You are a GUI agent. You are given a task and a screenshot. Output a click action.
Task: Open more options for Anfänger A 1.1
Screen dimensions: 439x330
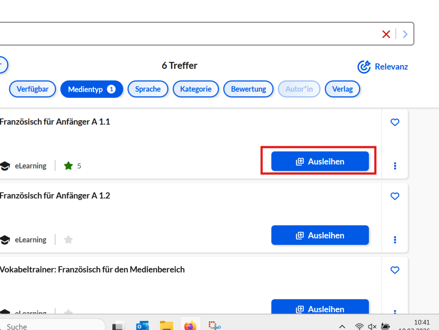tap(395, 166)
